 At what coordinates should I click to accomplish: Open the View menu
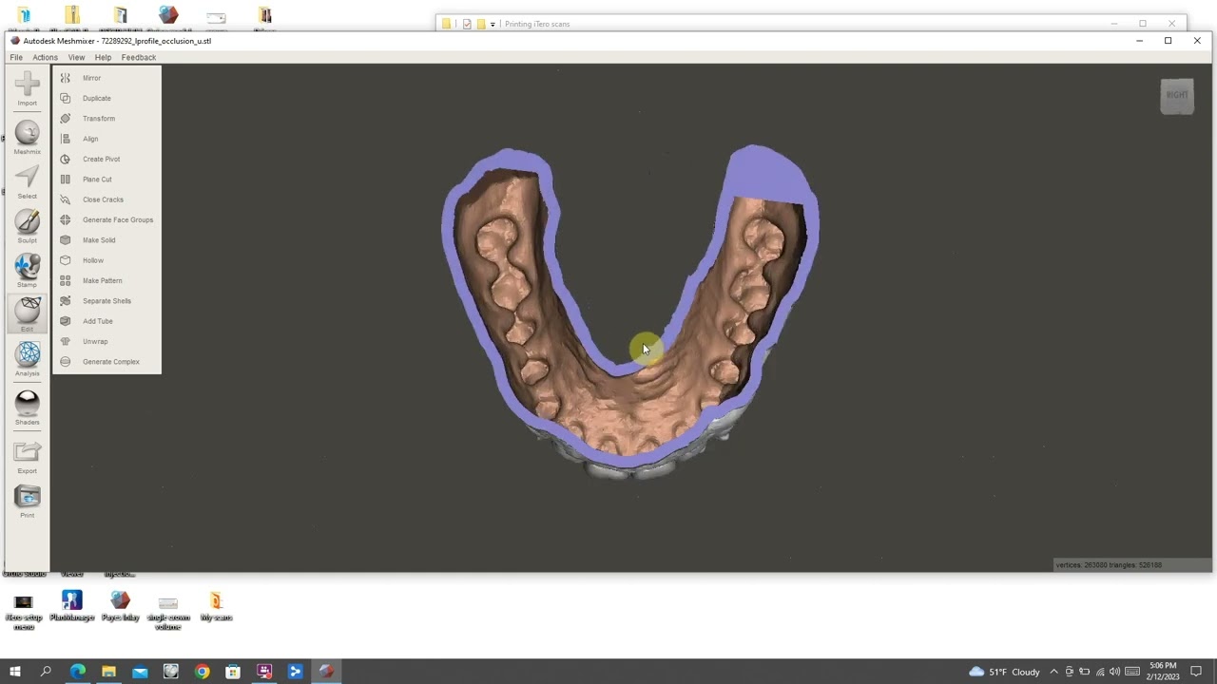[x=76, y=58]
